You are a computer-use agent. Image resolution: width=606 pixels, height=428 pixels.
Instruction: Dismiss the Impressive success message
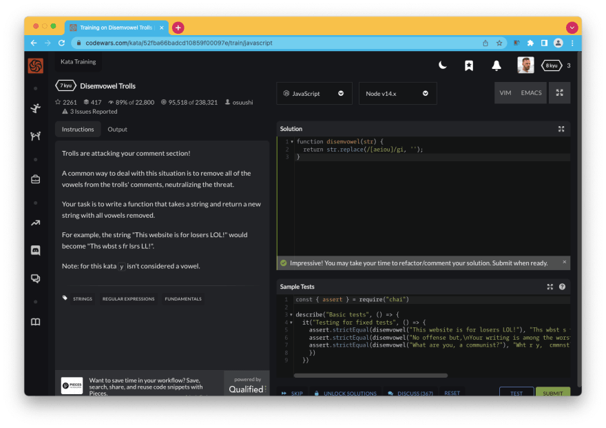point(564,262)
